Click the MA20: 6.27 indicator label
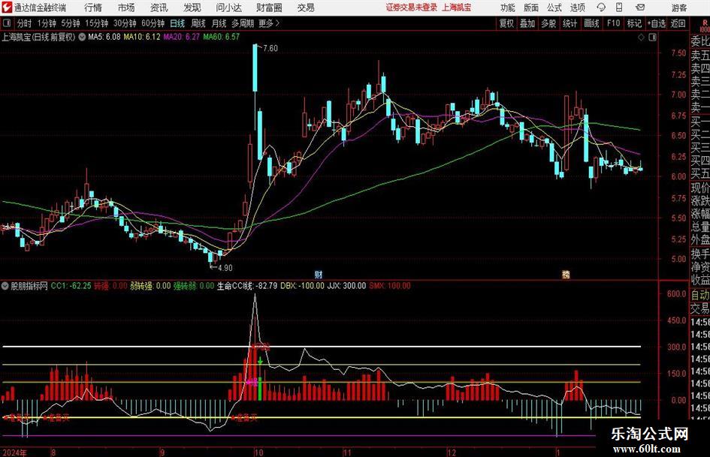 pyautogui.click(x=181, y=37)
